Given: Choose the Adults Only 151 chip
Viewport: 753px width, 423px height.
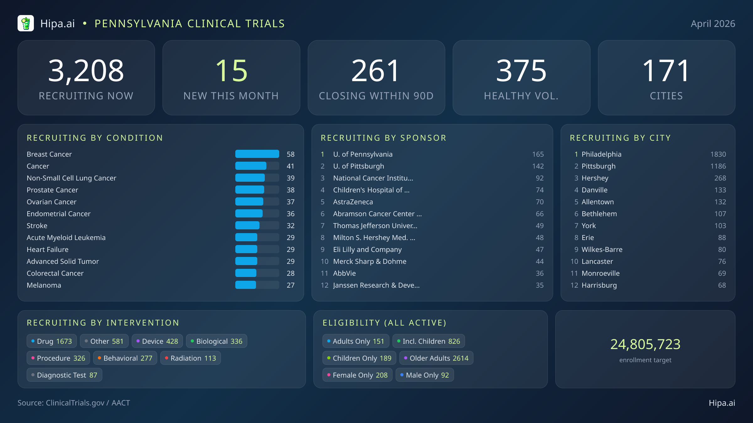Looking at the screenshot, I should click(x=355, y=341).
